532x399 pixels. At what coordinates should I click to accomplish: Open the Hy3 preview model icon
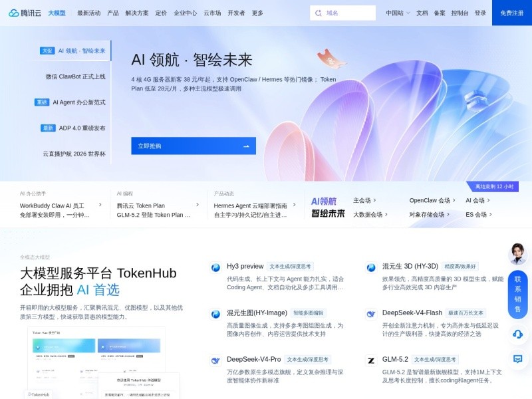215,268
